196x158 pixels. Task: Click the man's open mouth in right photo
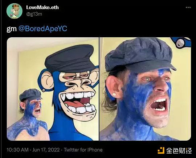(x=159, y=105)
